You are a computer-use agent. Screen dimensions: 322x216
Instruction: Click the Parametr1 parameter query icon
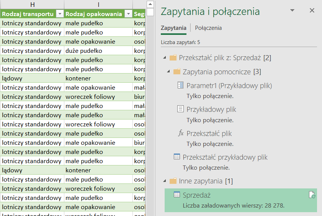181,85
